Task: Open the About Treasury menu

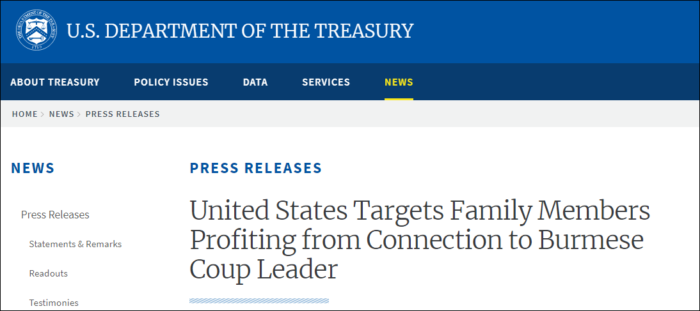Action: 55,82
